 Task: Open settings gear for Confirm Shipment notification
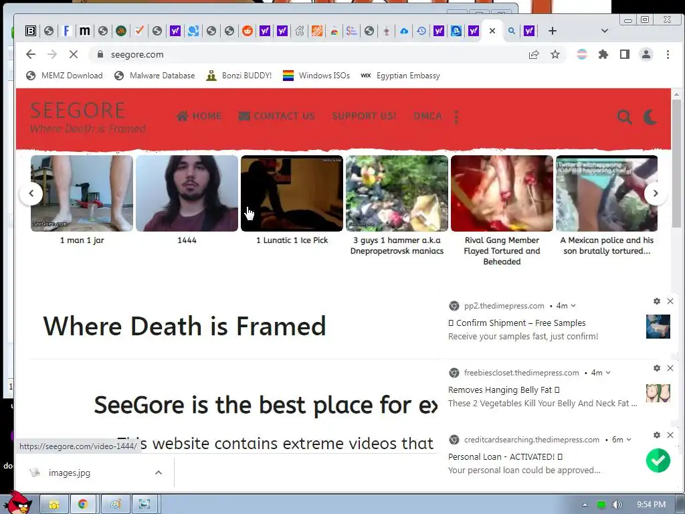click(657, 301)
